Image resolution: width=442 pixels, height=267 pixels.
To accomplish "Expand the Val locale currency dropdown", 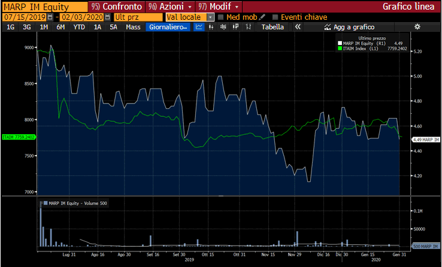I will 210,17.
